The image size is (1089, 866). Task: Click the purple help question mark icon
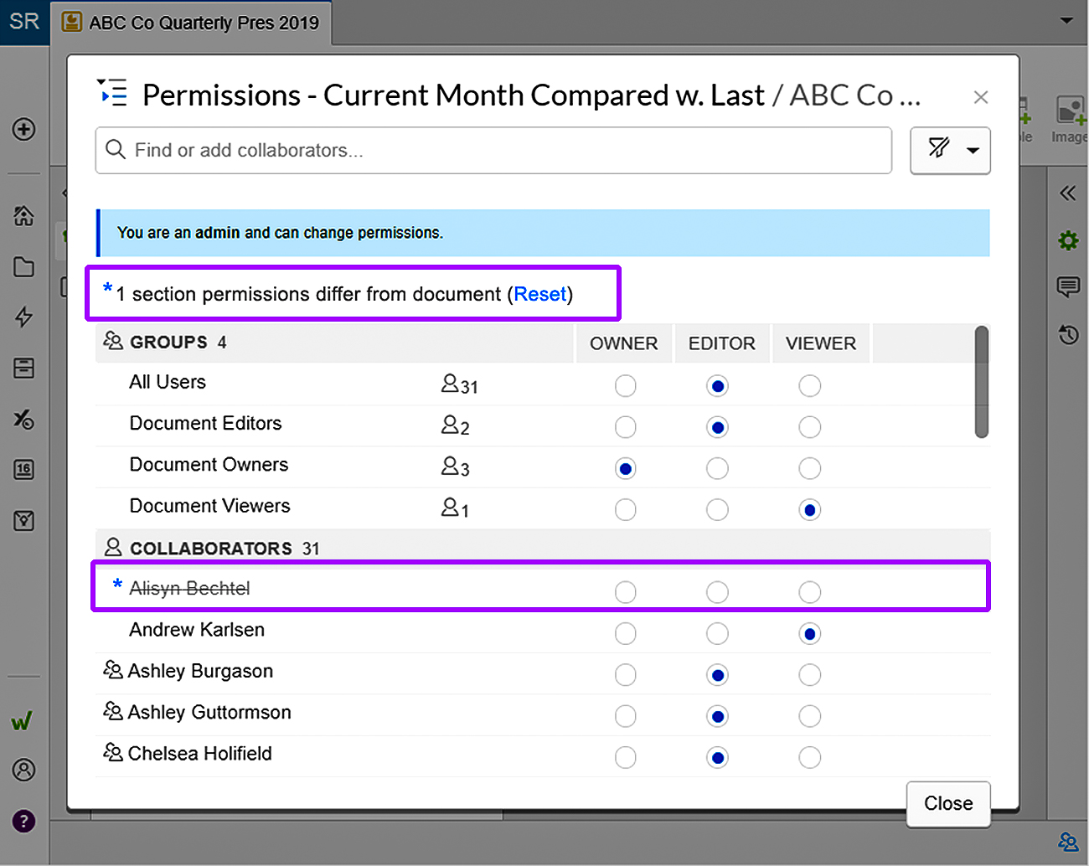(23, 821)
